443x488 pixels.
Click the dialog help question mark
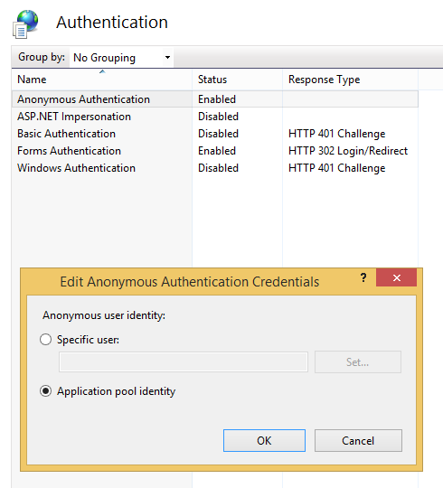363,277
